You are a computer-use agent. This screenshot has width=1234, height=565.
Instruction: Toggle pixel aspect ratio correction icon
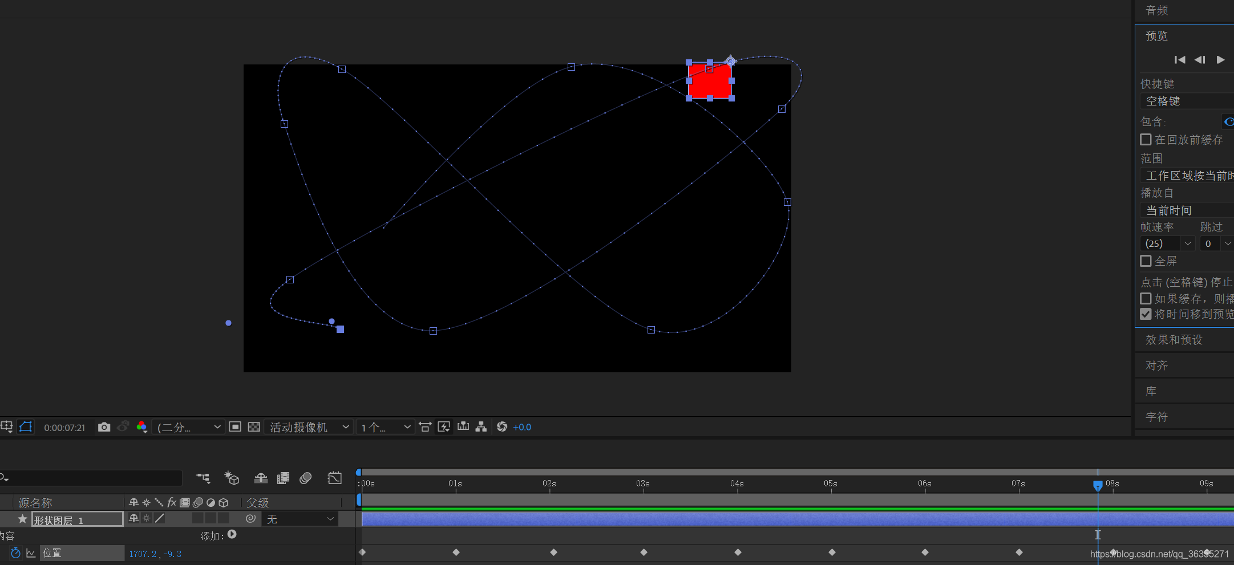coord(425,427)
